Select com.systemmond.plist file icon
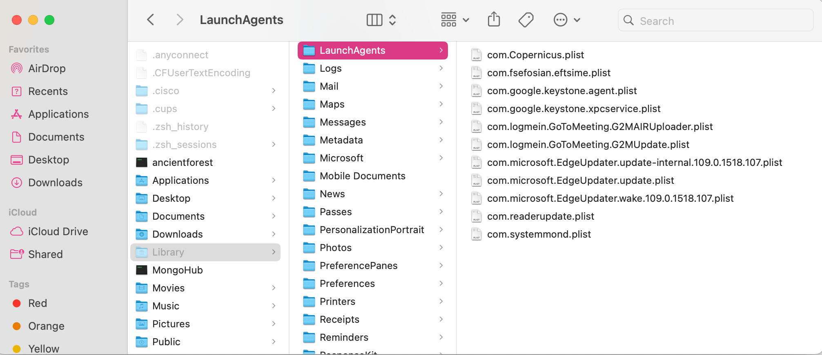This screenshot has width=822, height=355. pyautogui.click(x=476, y=234)
